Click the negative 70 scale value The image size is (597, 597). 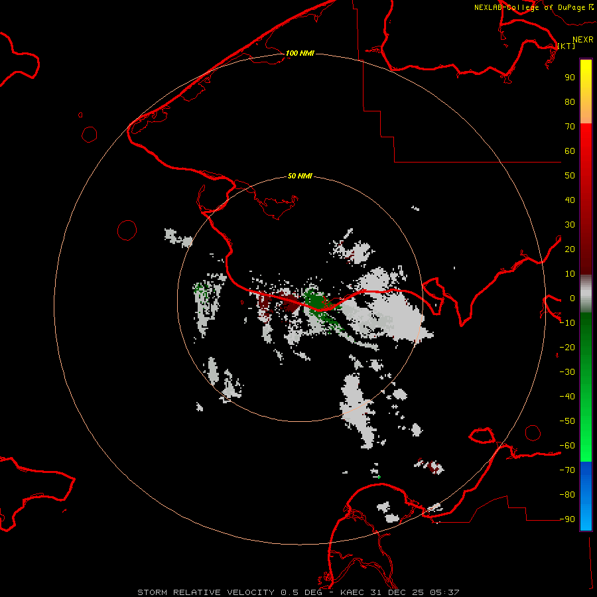[x=567, y=470]
